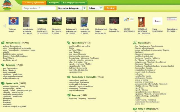Click motocykle / skutery link
Viewport: 180px width, 112px height.
click(78, 84)
